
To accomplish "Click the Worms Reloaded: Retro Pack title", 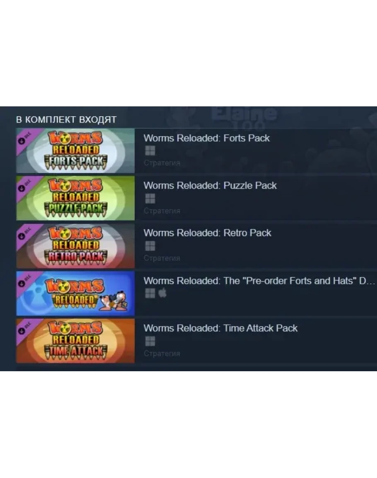I will click(x=207, y=233).
